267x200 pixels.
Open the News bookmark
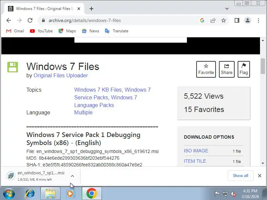90,31
